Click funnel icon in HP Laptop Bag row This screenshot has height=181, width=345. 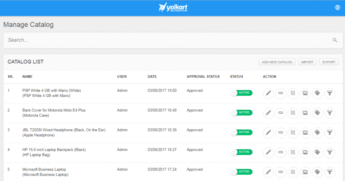pos(330,152)
